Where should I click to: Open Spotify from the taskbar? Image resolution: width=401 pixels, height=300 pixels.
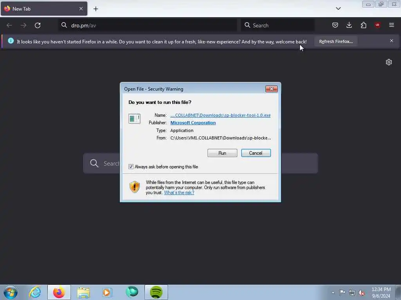coord(156,292)
